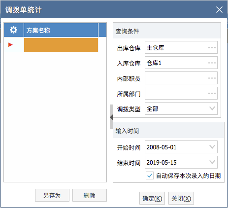Open the 入库仓库 ellipsis lookup
The width and height of the screenshot is (228, 208).
click(212, 63)
